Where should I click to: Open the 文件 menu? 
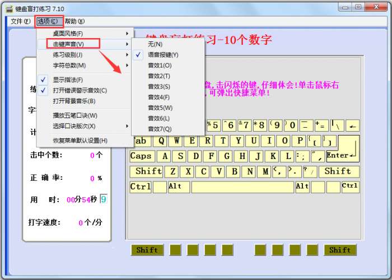[20, 21]
